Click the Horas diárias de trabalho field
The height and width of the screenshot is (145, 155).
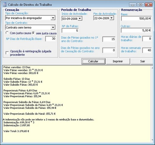pos(147,39)
